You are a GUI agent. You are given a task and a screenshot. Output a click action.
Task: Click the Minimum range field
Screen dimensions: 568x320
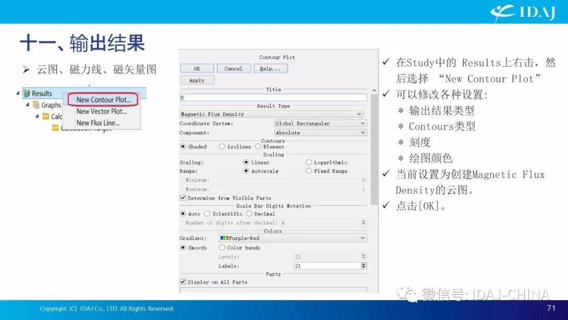point(289,180)
